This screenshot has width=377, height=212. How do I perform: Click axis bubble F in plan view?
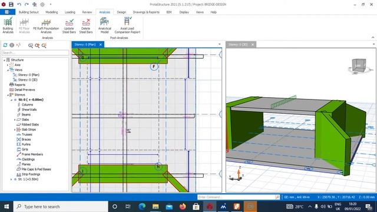pos(154,67)
